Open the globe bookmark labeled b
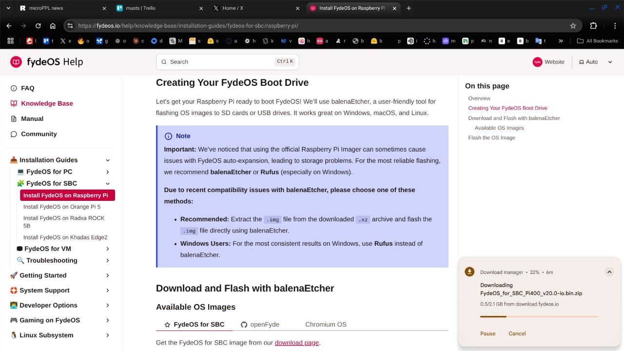The width and height of the screenshot is (624, 351). [x=358, y=41]
